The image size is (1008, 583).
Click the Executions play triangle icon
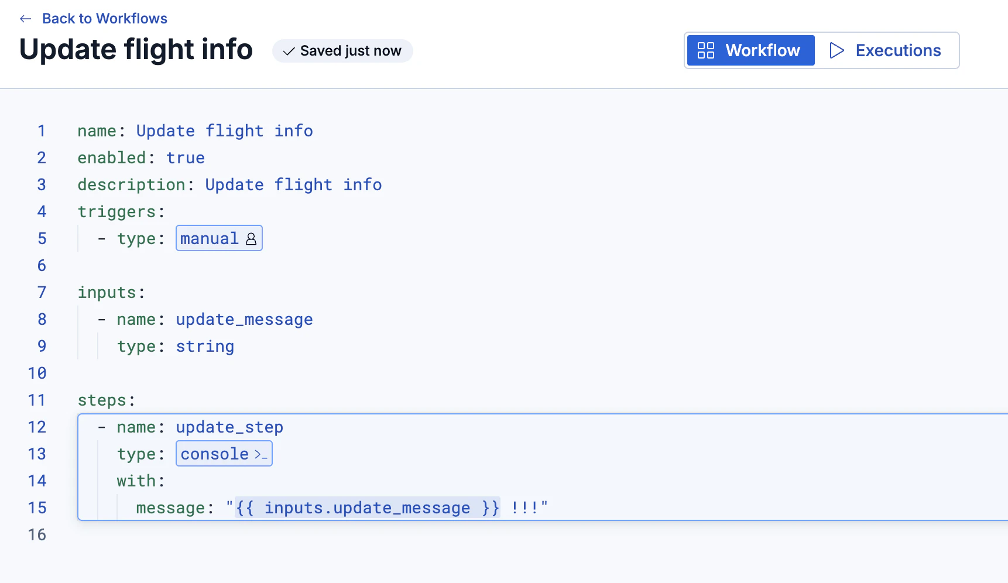(x=836, y=50)
